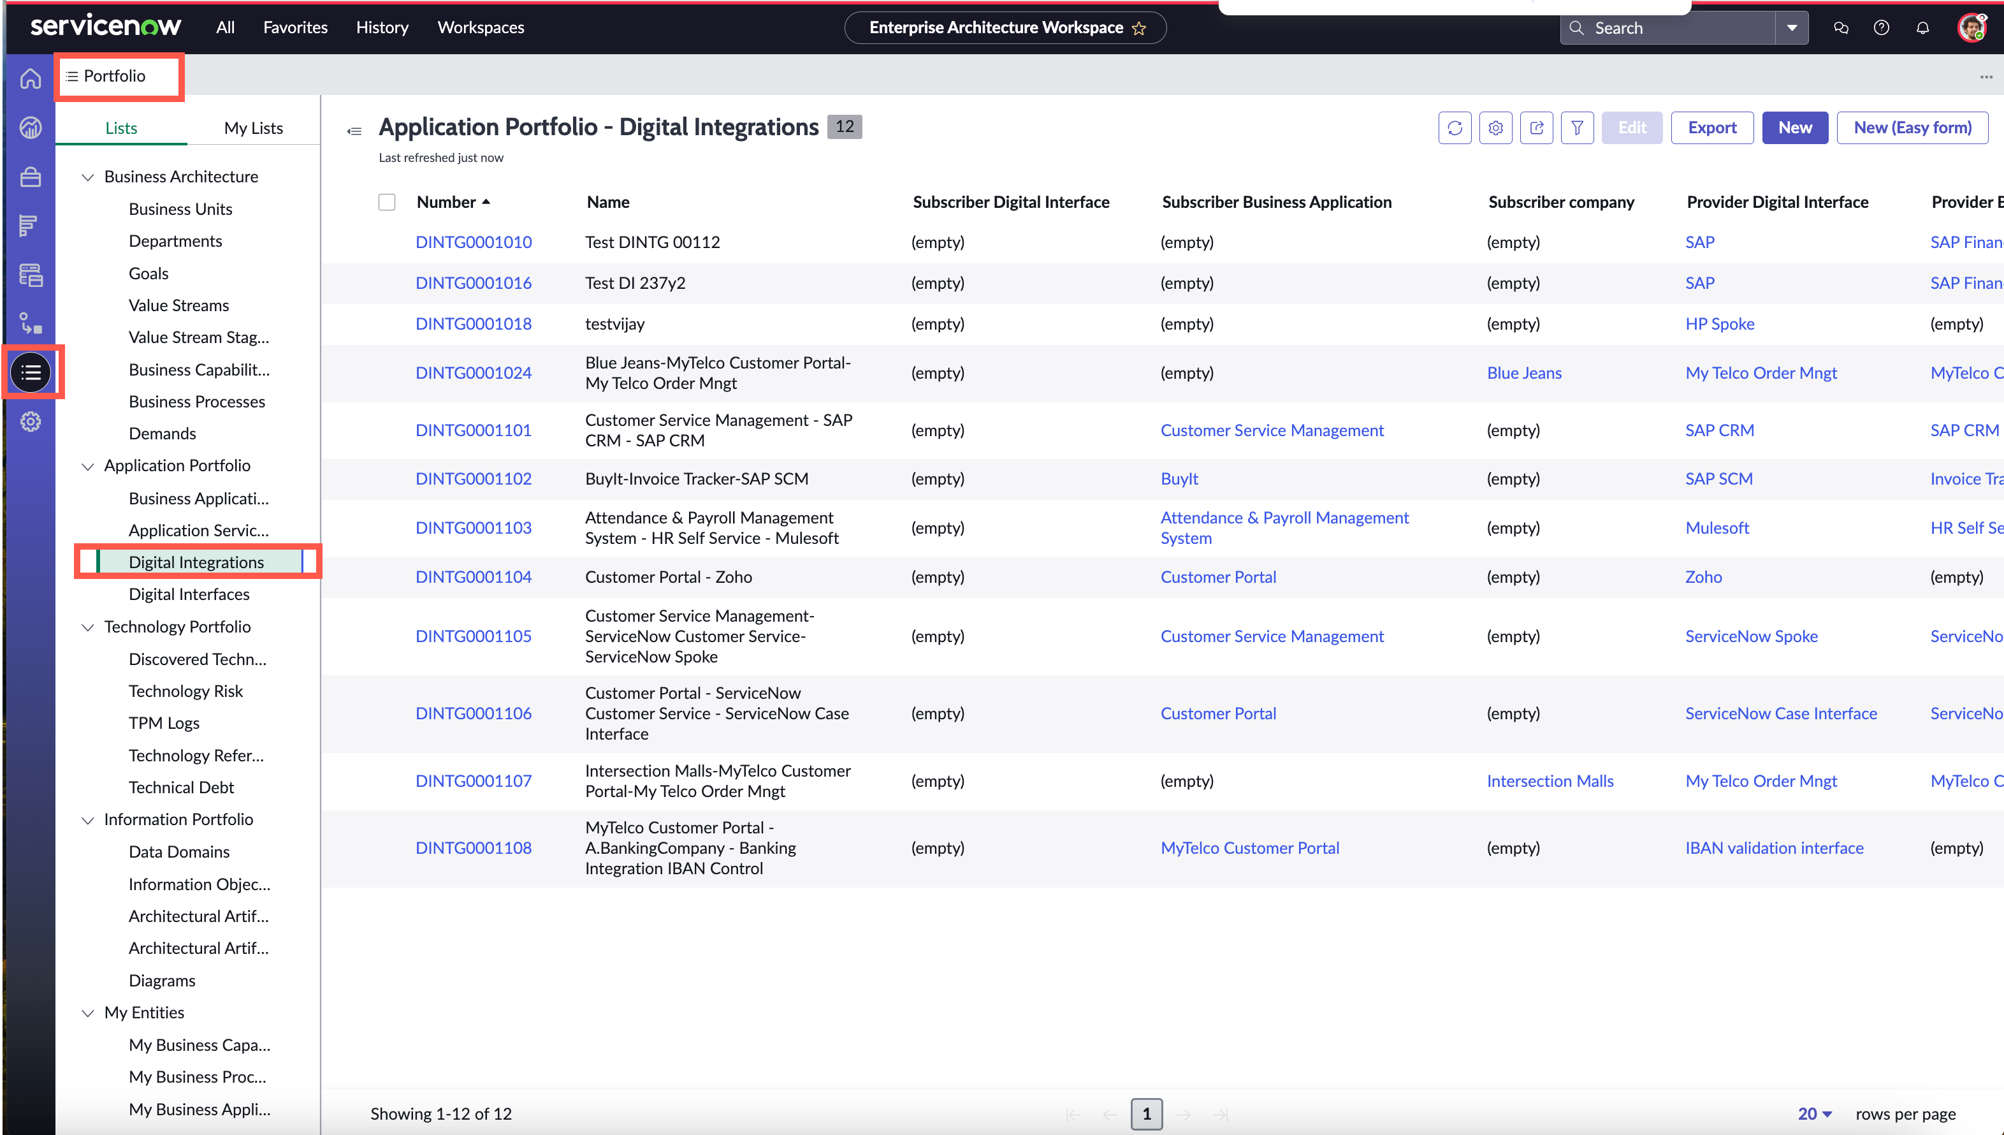Collapse the Information Portfolio group
Viewport: 2004px width, 1135px height.
coord(88,821)
